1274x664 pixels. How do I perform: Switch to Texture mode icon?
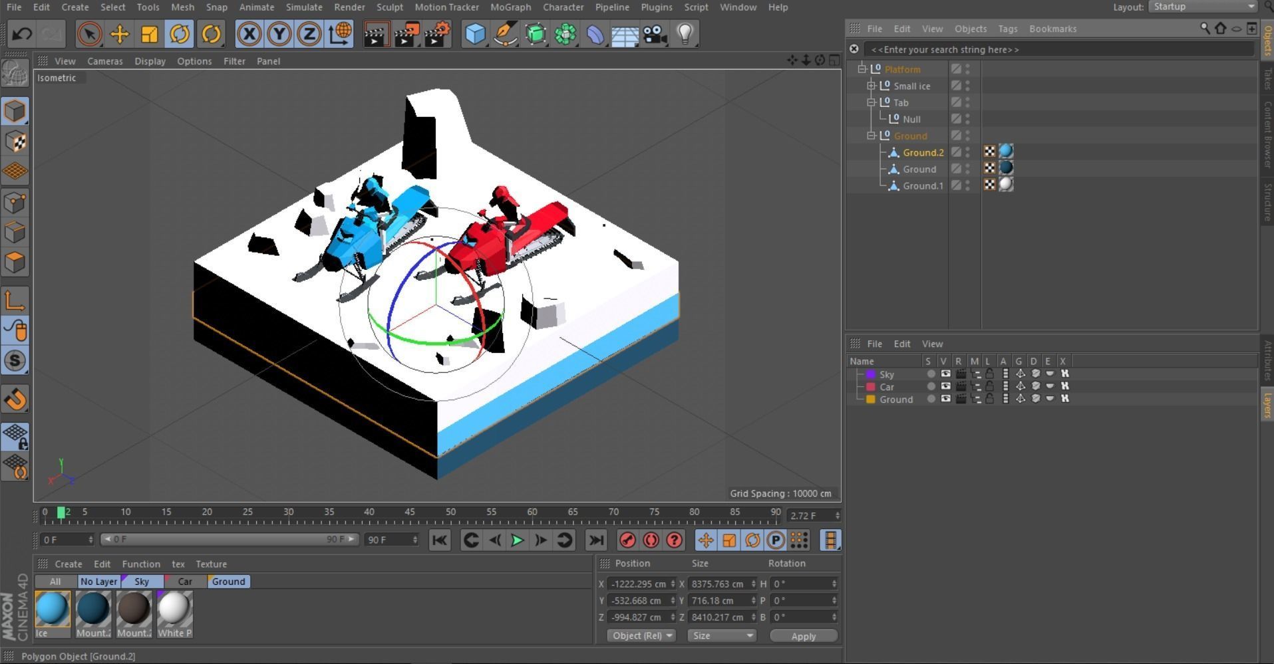pyautogui.click(x=15, y=142)
